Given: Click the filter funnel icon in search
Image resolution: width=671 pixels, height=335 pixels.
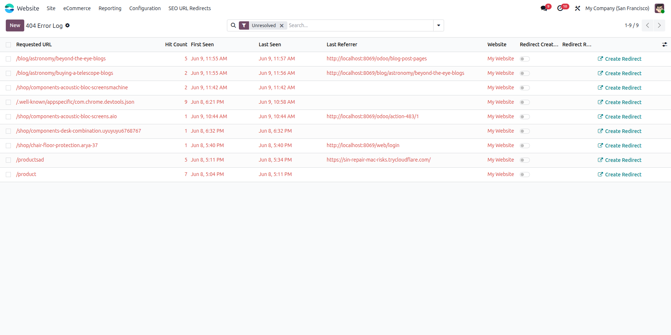Looking at the screenshot, I should [x=244, y=25].
